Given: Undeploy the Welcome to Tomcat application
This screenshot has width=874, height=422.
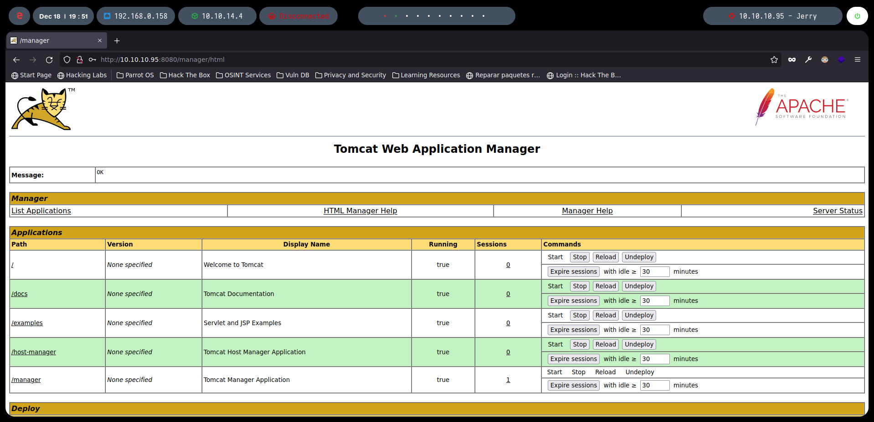Looking at the screenshot, I should [639, 257].
